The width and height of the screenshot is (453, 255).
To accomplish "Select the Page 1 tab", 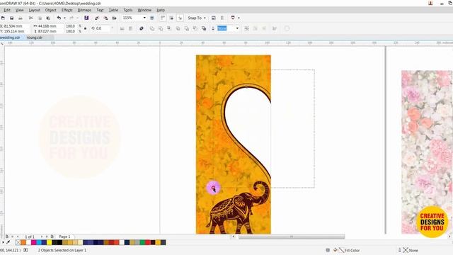I will [64, 237].
